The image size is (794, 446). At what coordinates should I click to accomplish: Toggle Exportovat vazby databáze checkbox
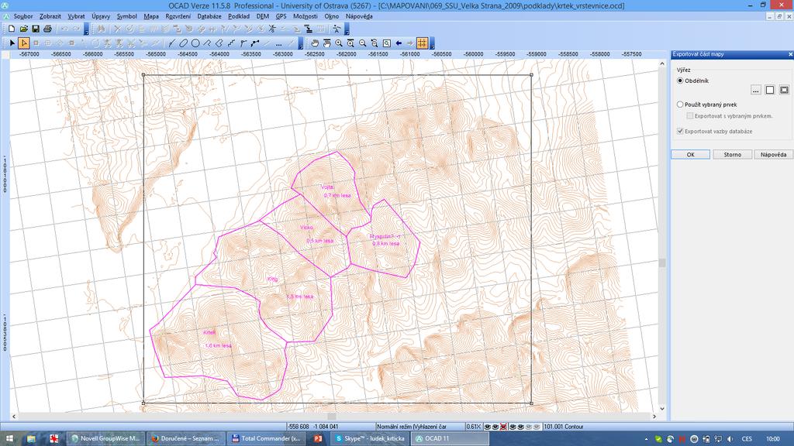(680, 131)
